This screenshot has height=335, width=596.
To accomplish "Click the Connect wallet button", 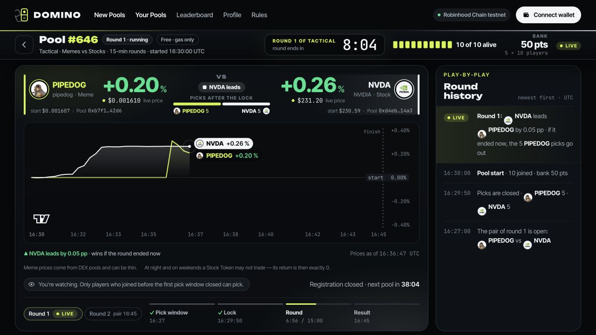I will (x=549, y=15).
